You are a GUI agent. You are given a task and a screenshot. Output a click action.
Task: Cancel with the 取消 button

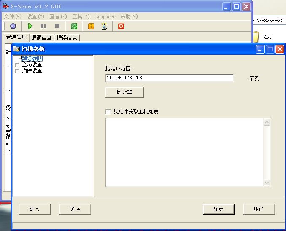pos(259,209)
